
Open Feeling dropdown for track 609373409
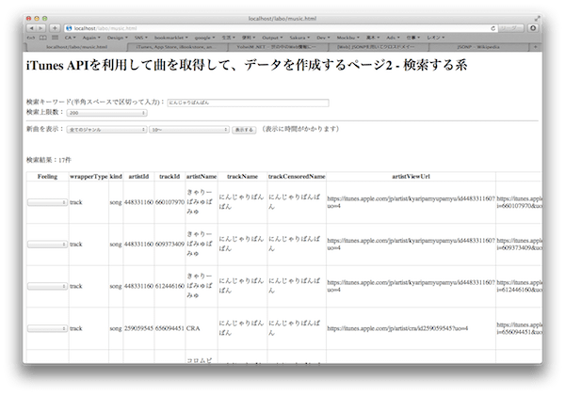tap(47, 245)
